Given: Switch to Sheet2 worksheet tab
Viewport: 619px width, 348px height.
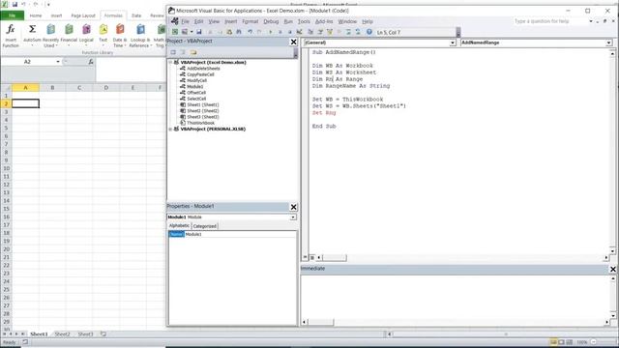Looking at the screenshot, I should (x=62, y=334).
